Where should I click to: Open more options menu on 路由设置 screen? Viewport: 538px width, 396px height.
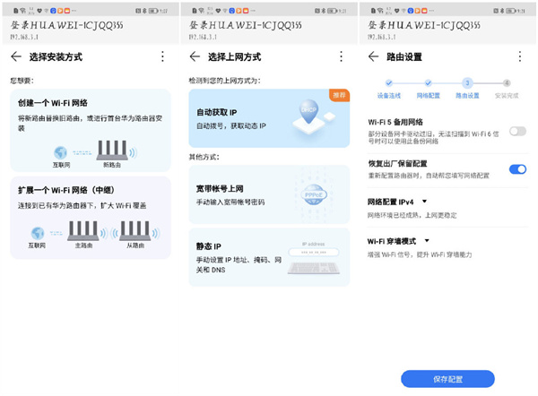point(519,56)
